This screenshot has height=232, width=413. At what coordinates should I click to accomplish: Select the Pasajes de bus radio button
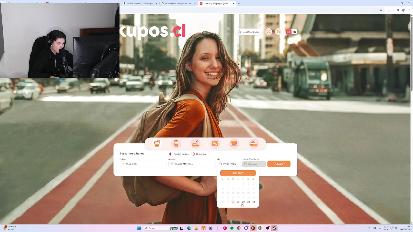coord(171,154)
